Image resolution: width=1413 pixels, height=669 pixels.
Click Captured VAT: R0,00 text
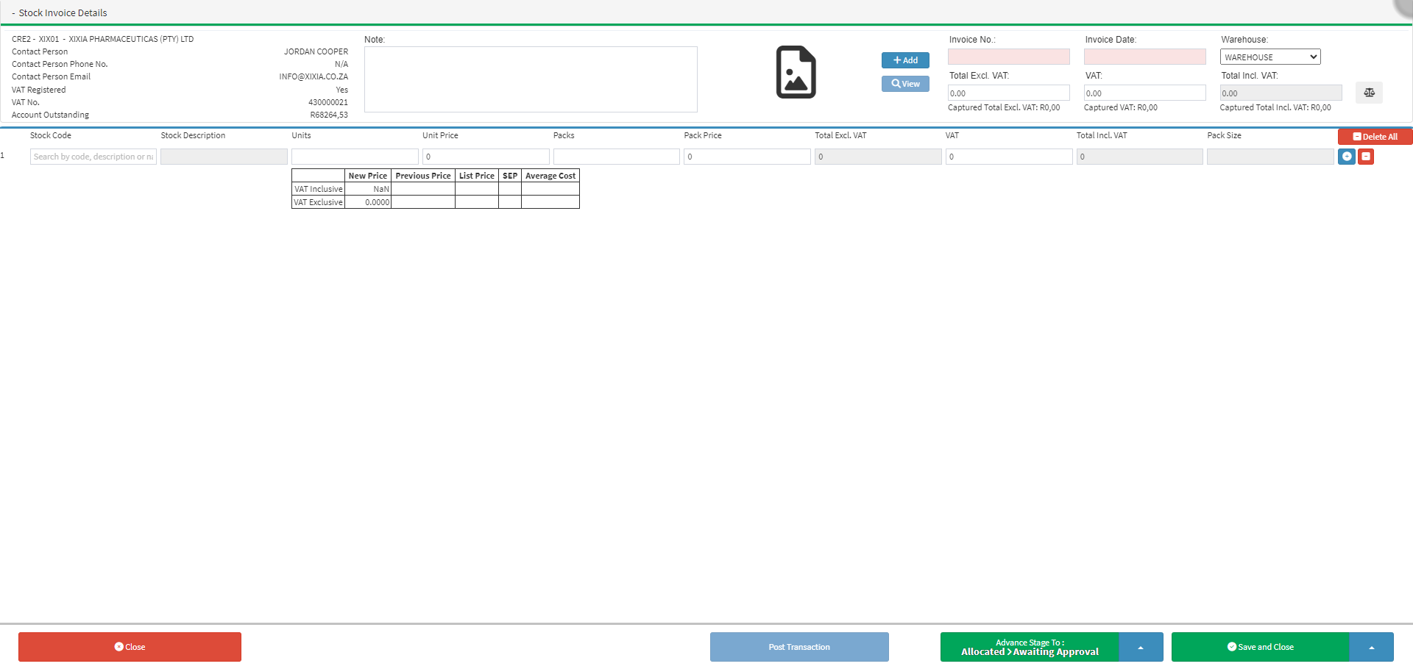click(x=1121, y=107)
